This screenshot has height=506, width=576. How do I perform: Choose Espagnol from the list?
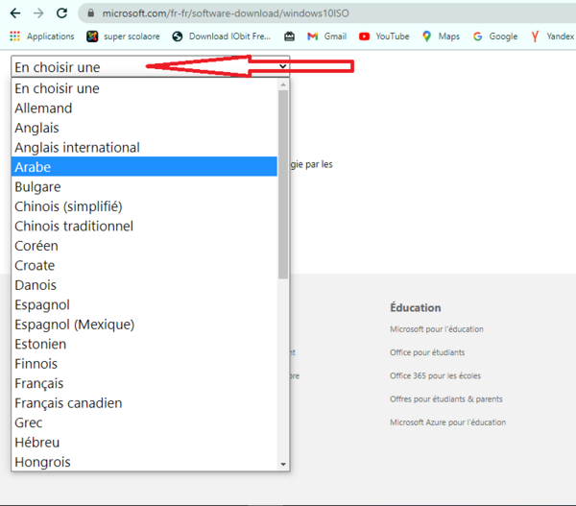144,304
